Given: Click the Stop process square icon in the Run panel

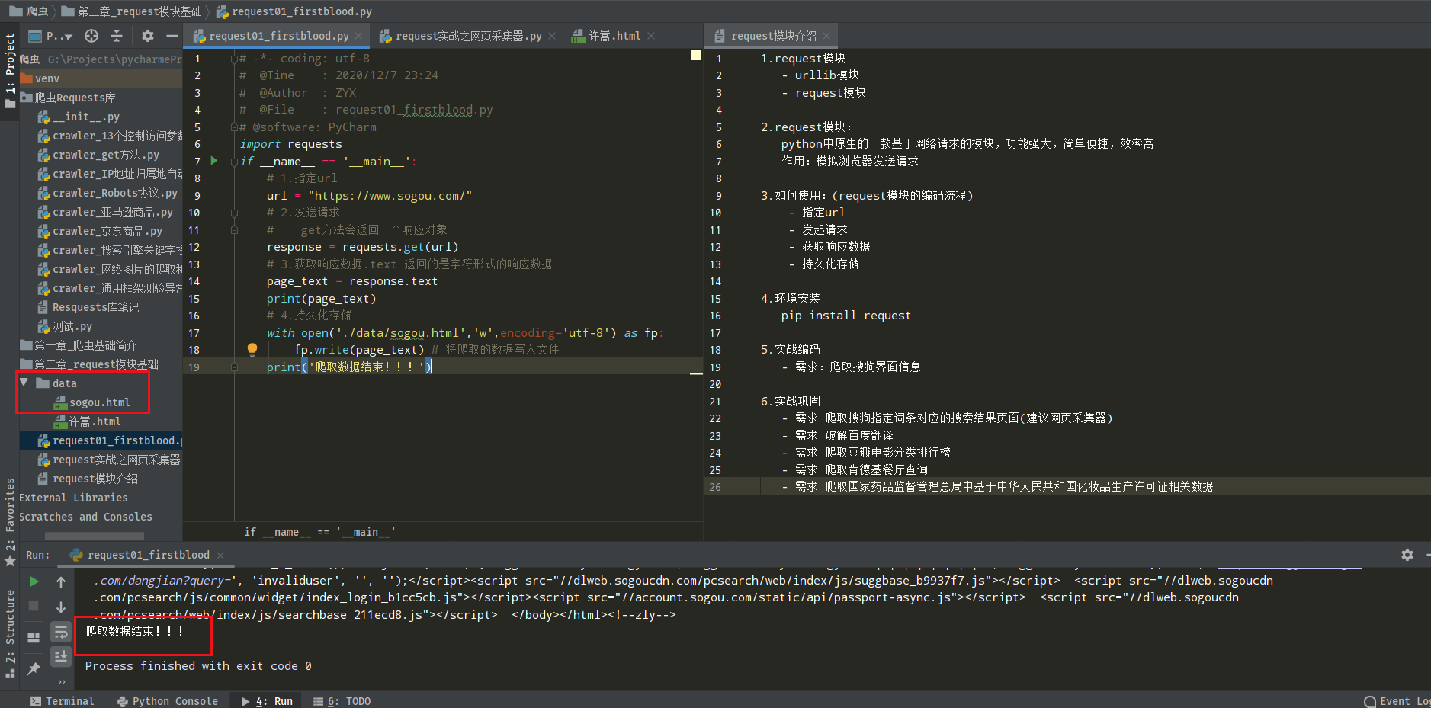Looking at the screenshot, I should (34, 606).
